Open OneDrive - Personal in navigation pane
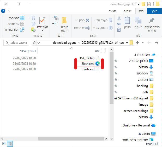162x147 pixels. coord(136,125)
